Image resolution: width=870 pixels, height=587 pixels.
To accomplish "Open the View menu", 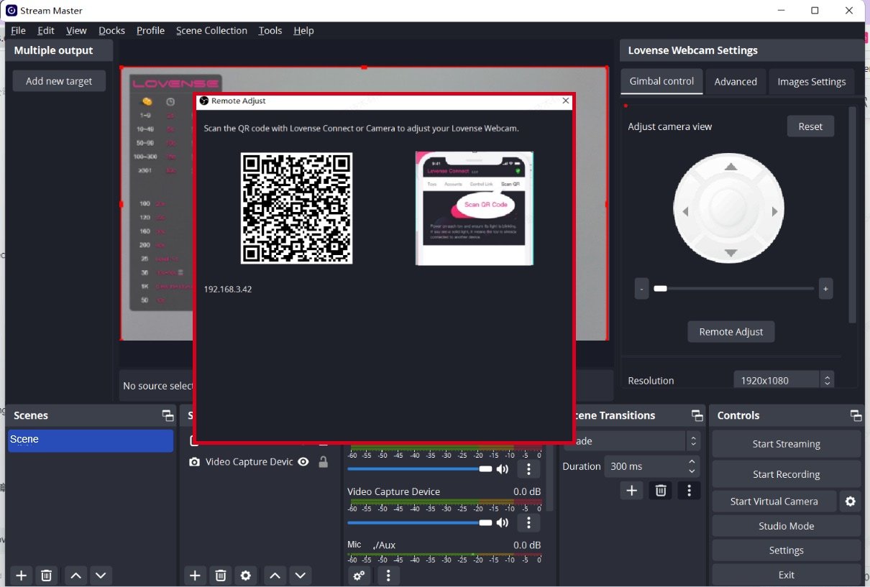I will pos(76,30).
